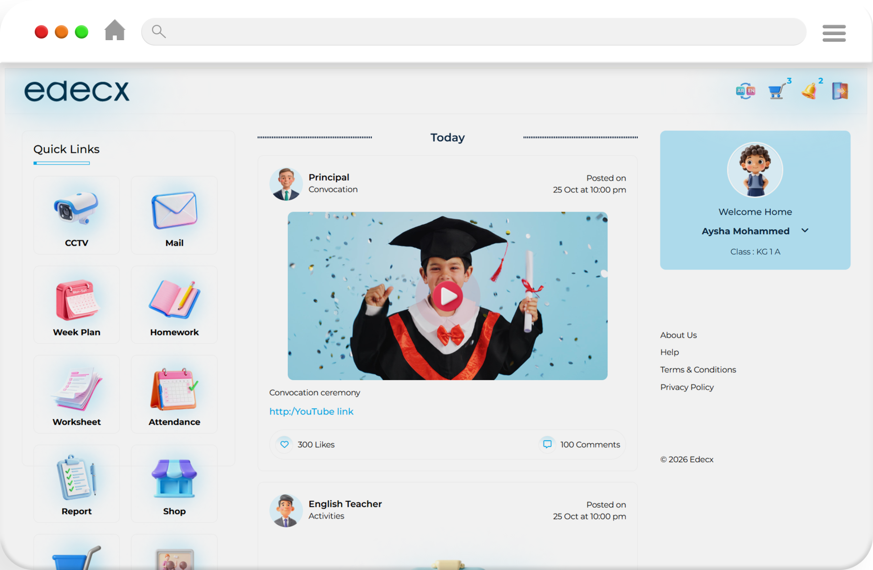Open the hamburger menu
The height and width of the screenshot is (570, 873).
click(834, 33)
